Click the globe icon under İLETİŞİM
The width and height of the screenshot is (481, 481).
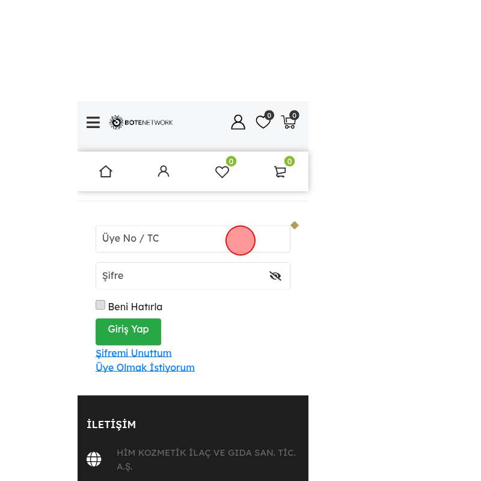tap(94, 459)
